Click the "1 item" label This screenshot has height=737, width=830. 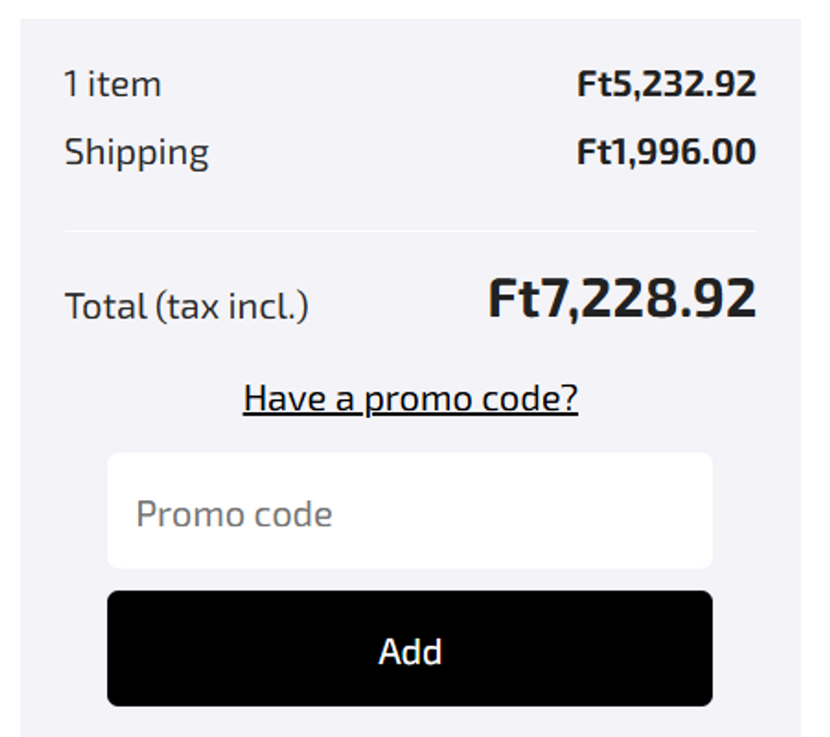pos(113,85)
